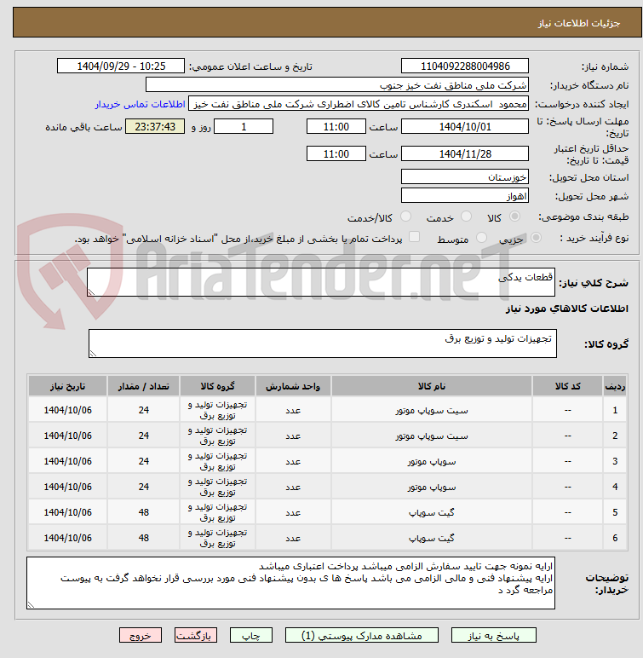The height and width of the screenshot is (658, 643).
Task: Click the response deadline date 1404/10/01
Action: 465,126
